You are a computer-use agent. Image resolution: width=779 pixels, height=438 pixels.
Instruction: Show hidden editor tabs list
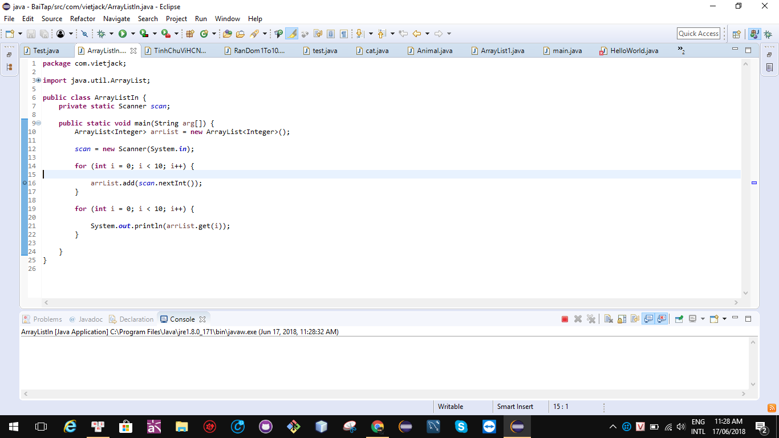681,51
